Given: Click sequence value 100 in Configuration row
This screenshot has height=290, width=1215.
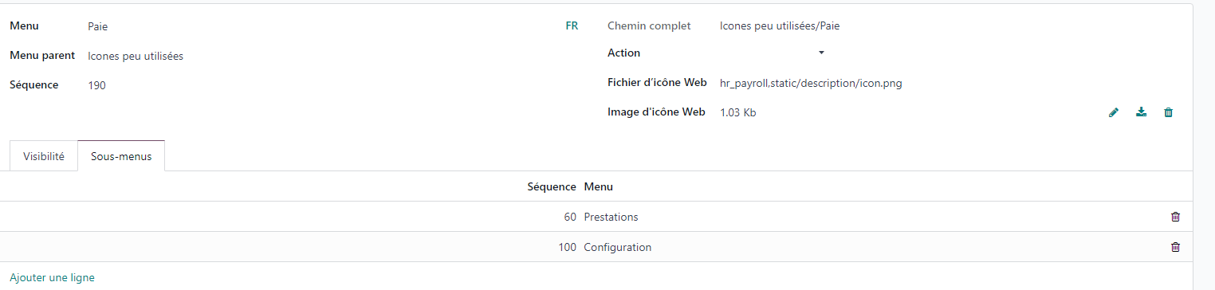Looking at the screenshot, I should (567, 247).
